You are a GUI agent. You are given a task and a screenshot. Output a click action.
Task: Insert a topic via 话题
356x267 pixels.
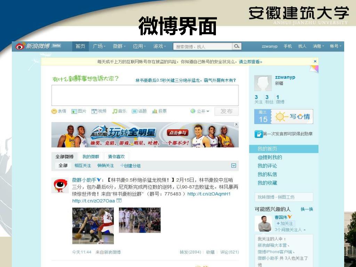click(139, 111)
